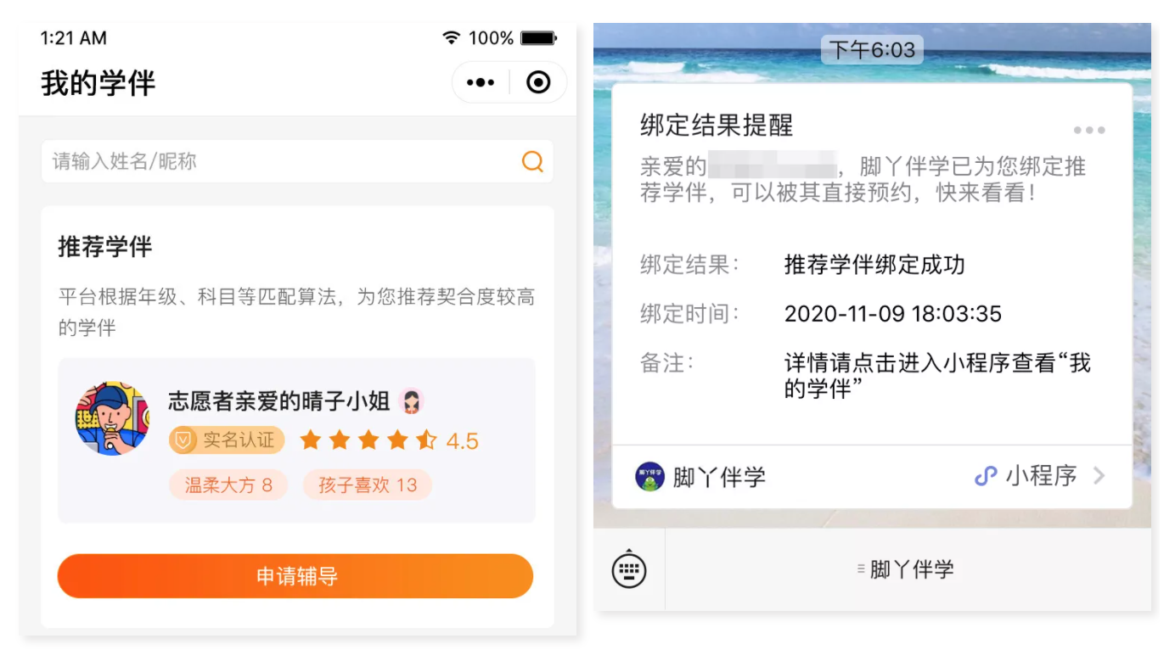Tap the small female gender avatar icon
This screenshot has height=661, width=1175.
[x=411, y=401]
